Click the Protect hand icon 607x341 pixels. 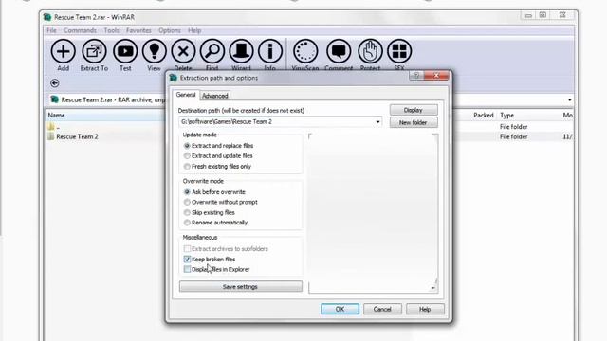[370, 51]
